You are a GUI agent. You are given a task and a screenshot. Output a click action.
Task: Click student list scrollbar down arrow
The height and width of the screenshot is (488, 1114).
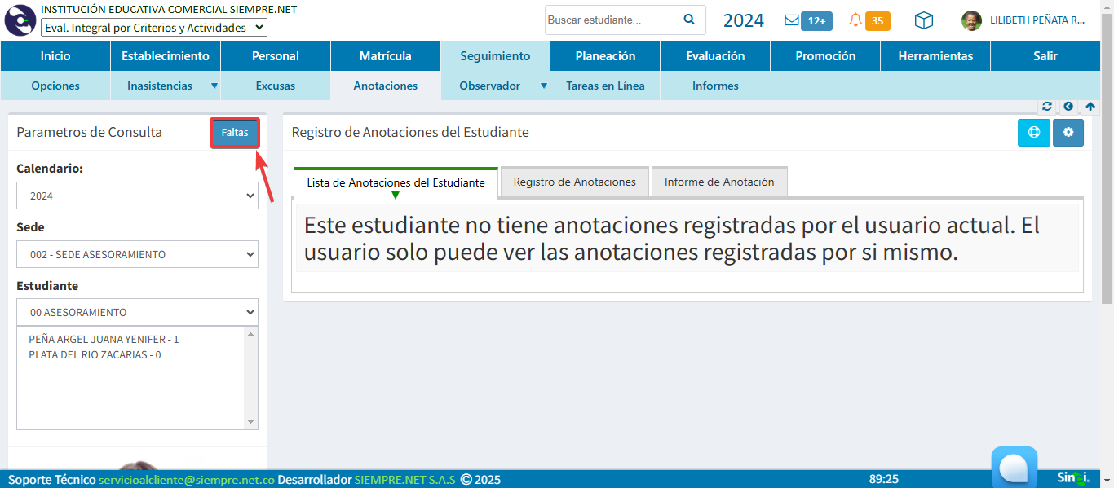251,422
